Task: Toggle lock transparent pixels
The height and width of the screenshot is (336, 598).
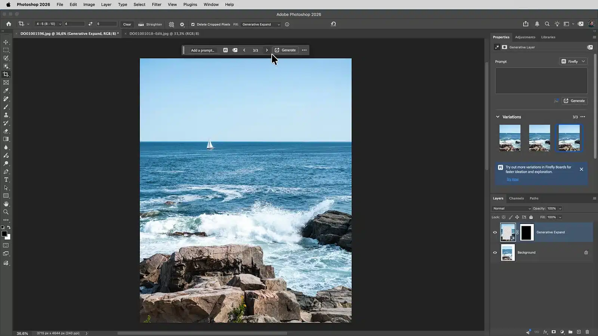Action: (504, 217)
